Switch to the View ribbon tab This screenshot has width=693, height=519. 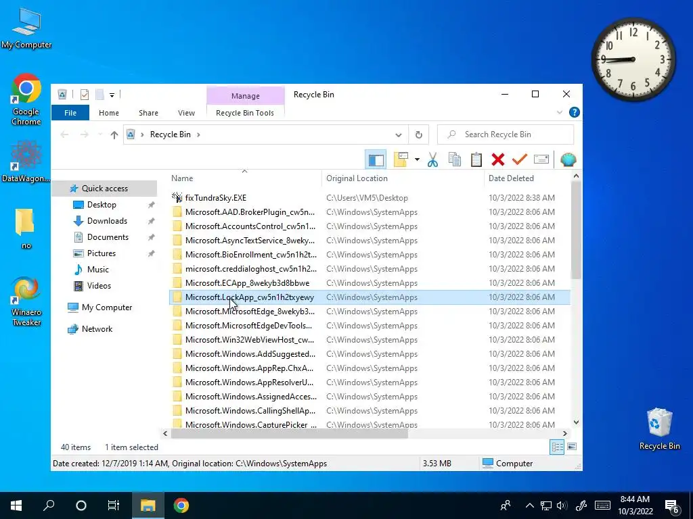click(x=186, y=113)
